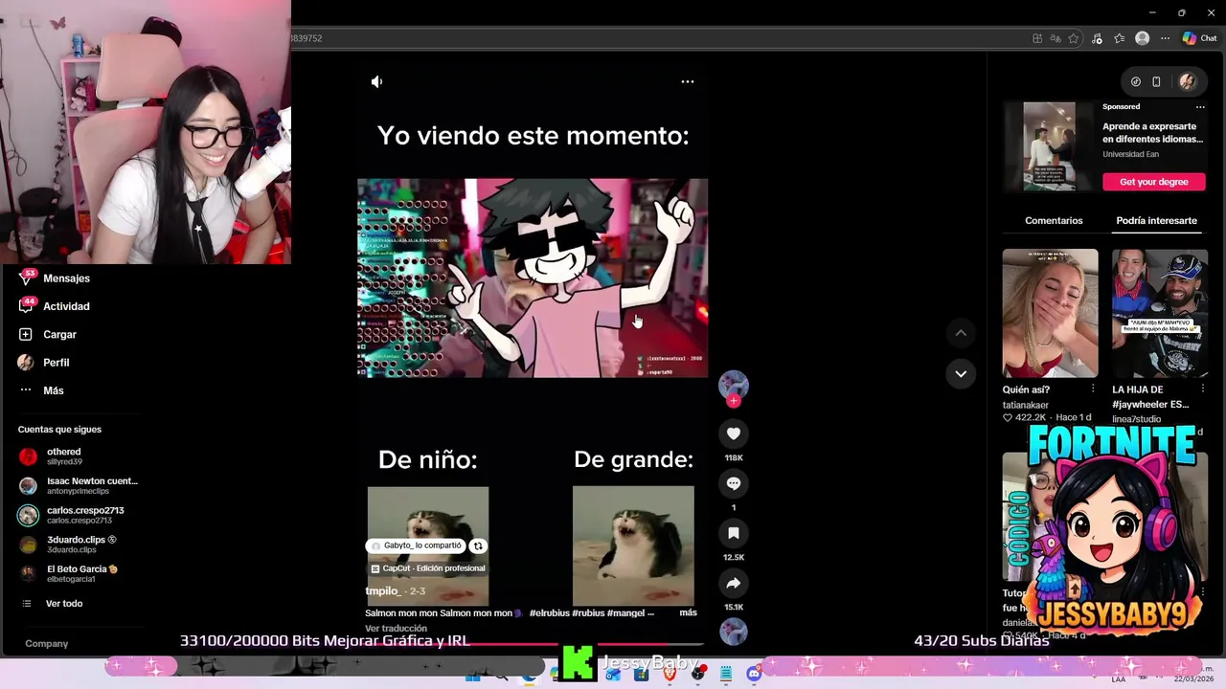Open the othered followed account
This screenshot has height=689, width=1226.
[x=64, y=456]
